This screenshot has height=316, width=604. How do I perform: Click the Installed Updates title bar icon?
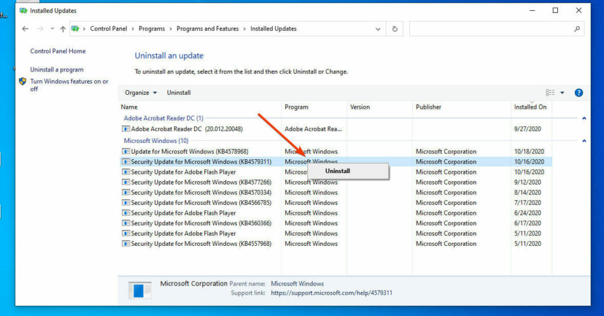(23, 11)
